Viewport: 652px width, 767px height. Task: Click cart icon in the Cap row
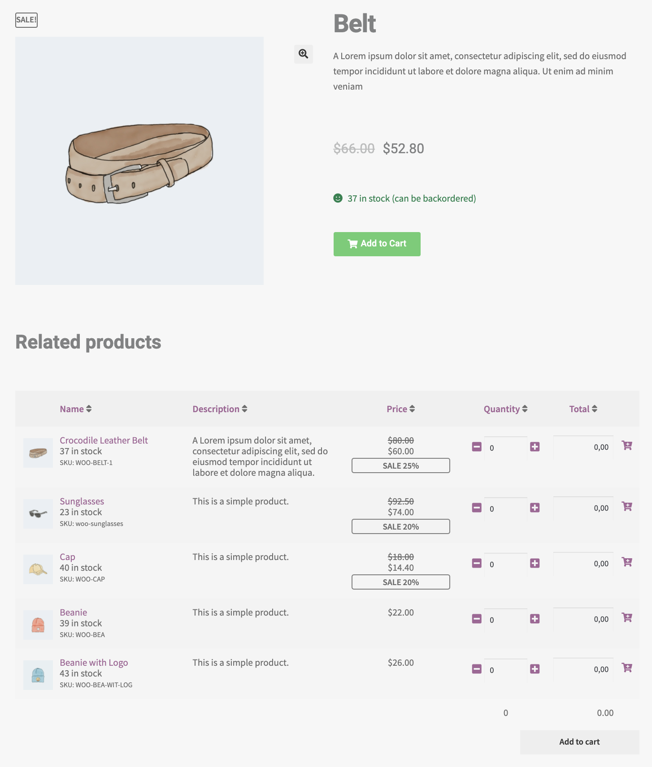[627, 562]
